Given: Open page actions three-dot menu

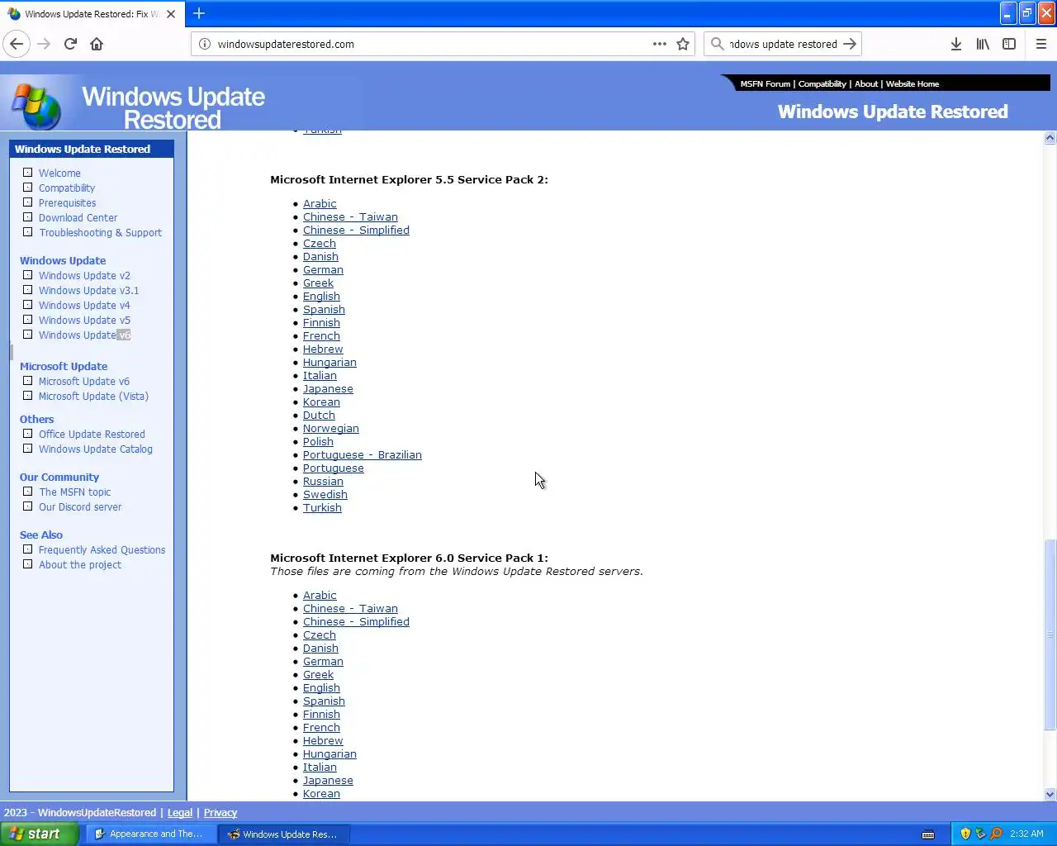Looking at the screenshot, I should pyautogui.click(x=660, y=44).
